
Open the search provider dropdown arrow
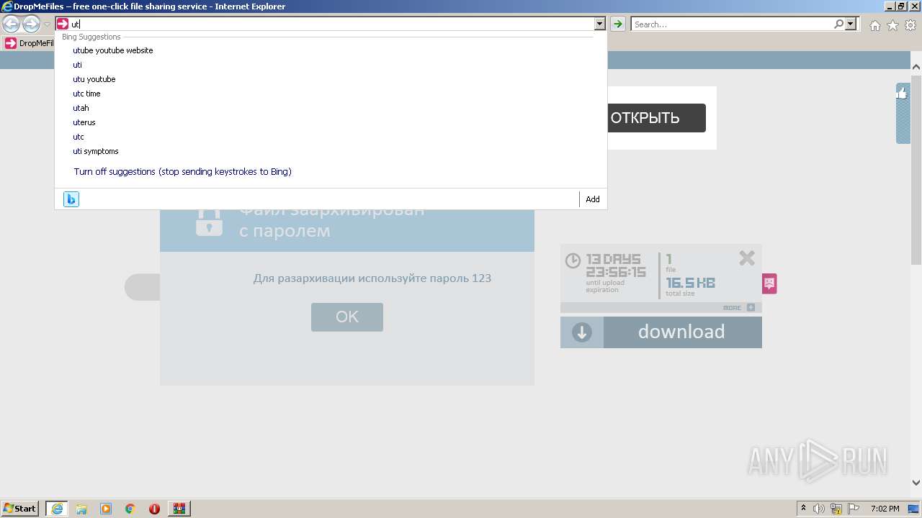click(x=851, y=24)
